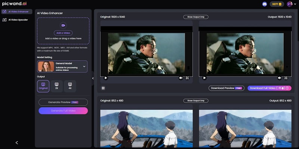Open fullscreen on original 1920 x 1040 video
Viewport: 299px width, 149px height.
tap(187, 78)
